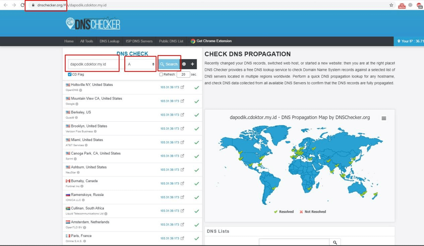Screen dimensions: 424x246
Task: Switch to the DNS Lookup menu item
Action: (109, 41)
